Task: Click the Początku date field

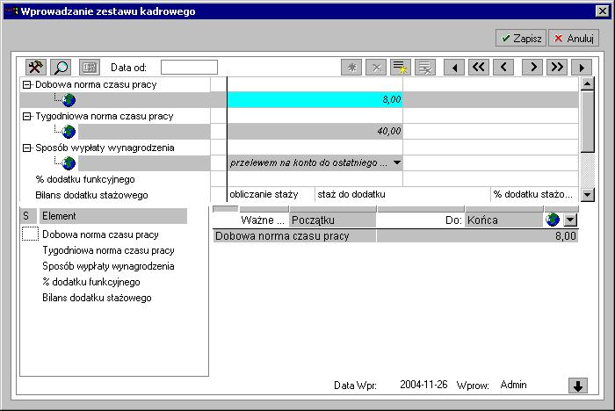Action: pos(333,220)
